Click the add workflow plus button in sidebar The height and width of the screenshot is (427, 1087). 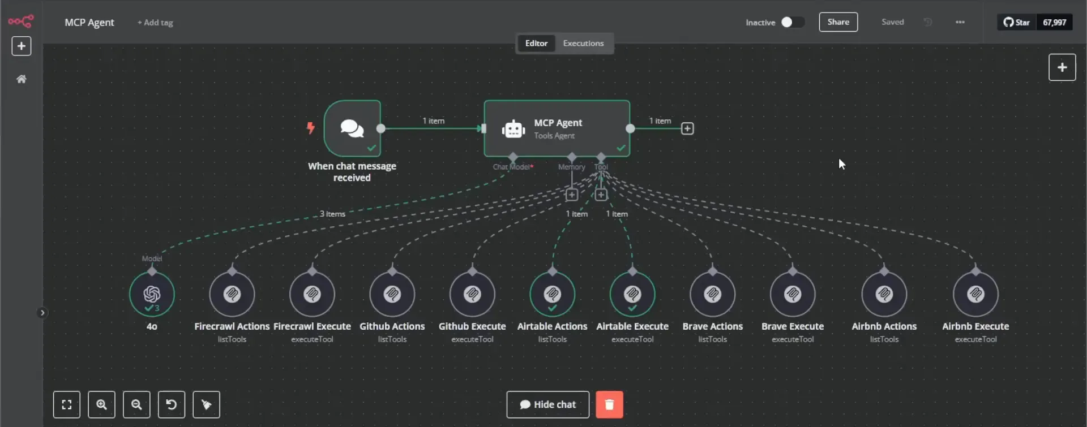pyautogui.click(x=22, y=46)
